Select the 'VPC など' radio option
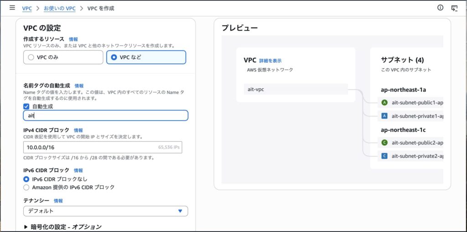This screenshot has width=467, height=232. point(114,57)
